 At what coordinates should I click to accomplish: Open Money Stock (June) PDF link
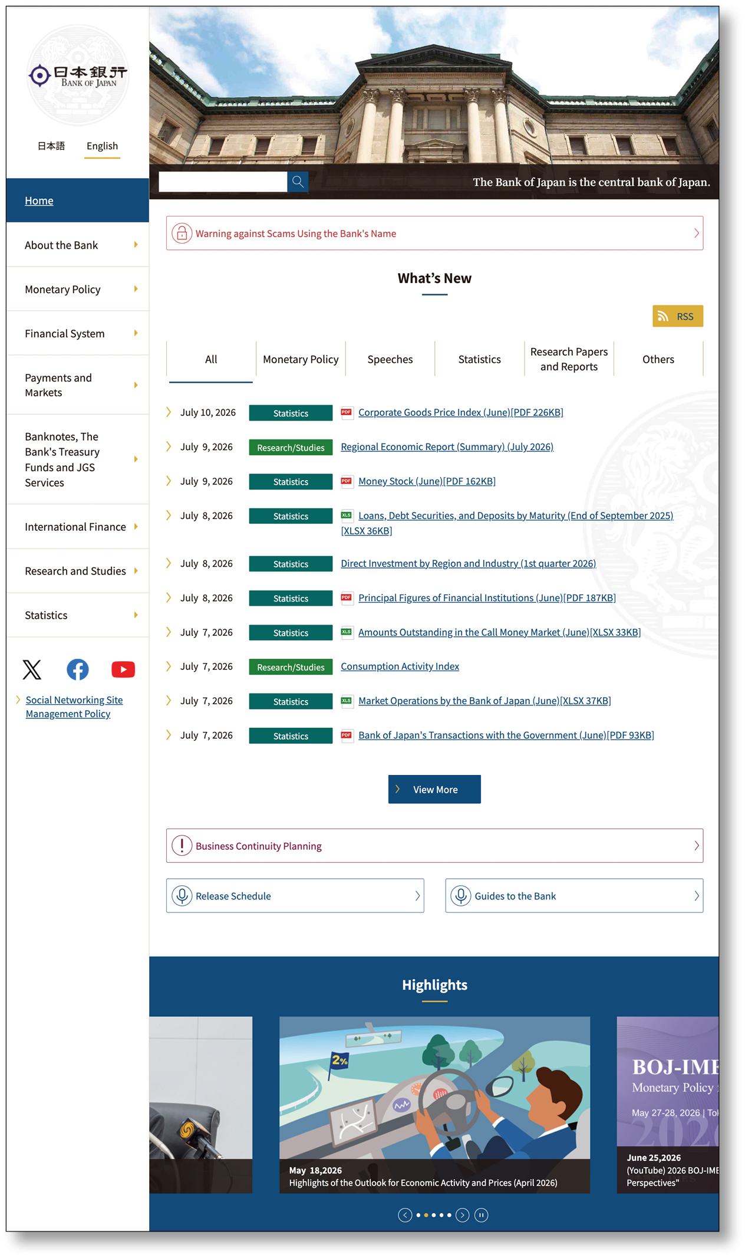pyautogui.click(x=427, y=481)
